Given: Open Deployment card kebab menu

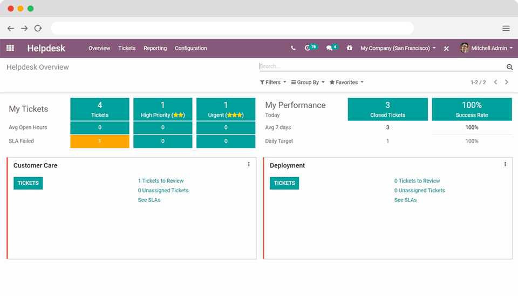Looking at the screenshot, I should 505,164.
